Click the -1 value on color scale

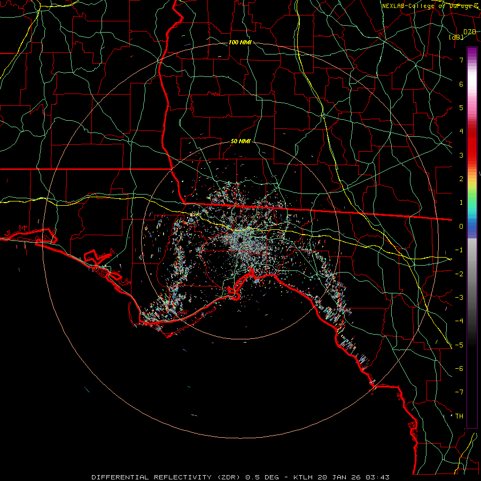[x=459, y=250]
